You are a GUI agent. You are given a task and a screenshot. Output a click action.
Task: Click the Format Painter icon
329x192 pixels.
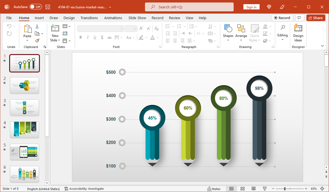(37, 41)
